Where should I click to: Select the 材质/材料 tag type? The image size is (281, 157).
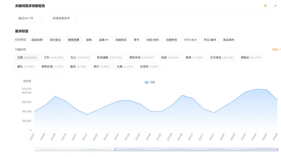153,40
